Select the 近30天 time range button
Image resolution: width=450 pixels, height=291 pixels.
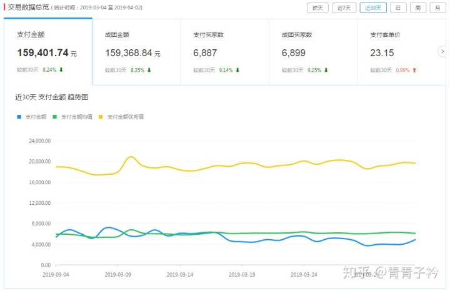(x=373, y=8)
